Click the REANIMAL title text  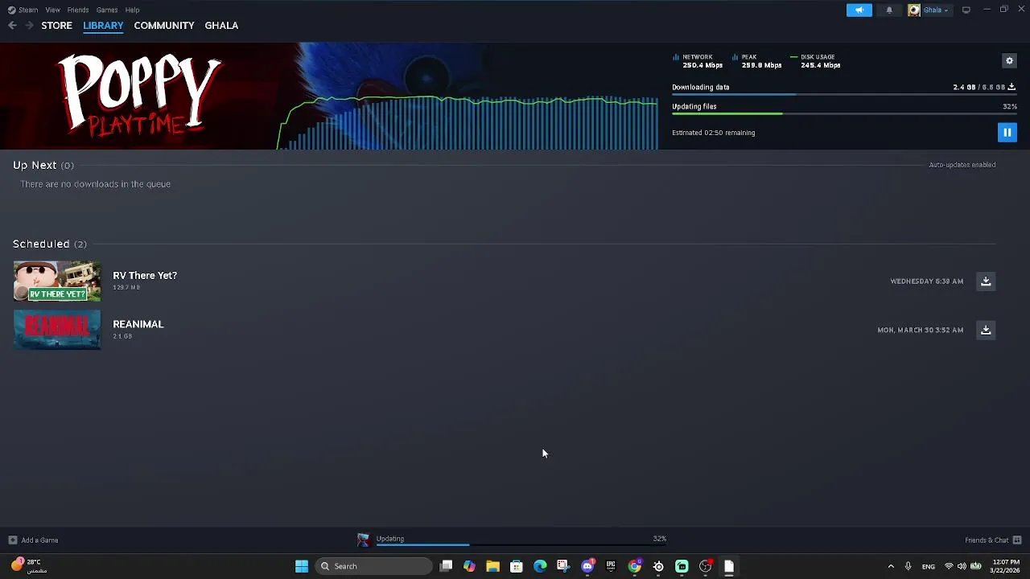pos(138,324)
